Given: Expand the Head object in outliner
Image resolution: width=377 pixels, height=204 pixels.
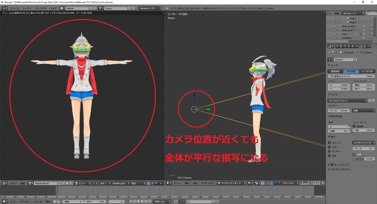Looking at the screenshot, I should pyautogui.click(x=336, y=34).
